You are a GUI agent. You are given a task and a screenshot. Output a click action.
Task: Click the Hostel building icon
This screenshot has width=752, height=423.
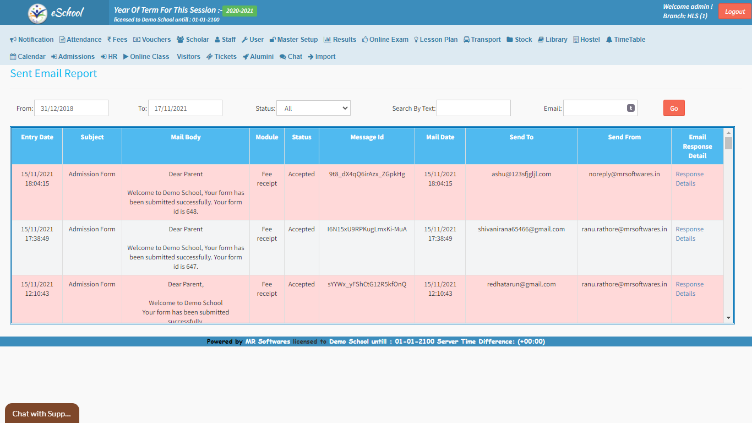click(576, 40)
